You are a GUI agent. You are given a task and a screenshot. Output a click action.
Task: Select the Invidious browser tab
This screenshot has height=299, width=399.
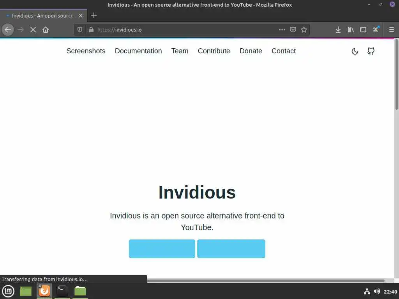coord(44,16)
